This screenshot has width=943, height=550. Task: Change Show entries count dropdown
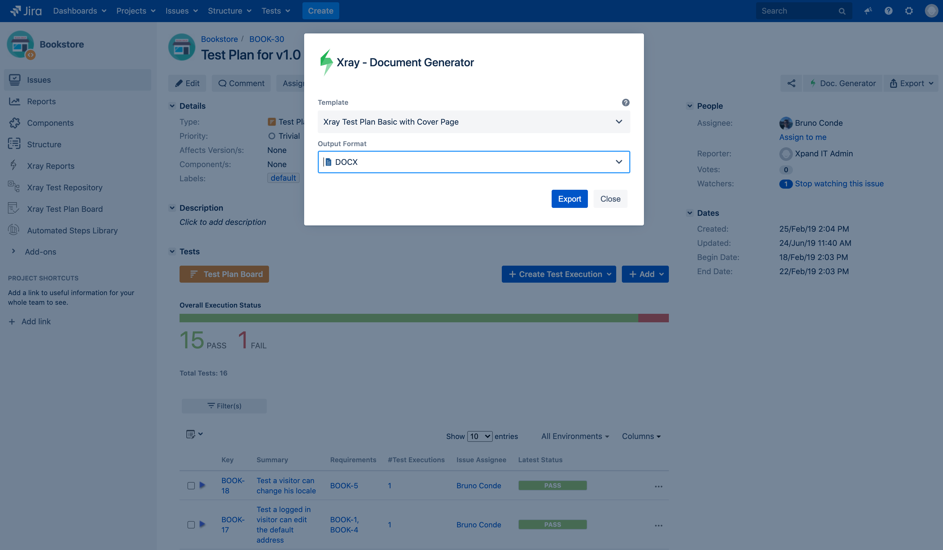click(480, 436)
